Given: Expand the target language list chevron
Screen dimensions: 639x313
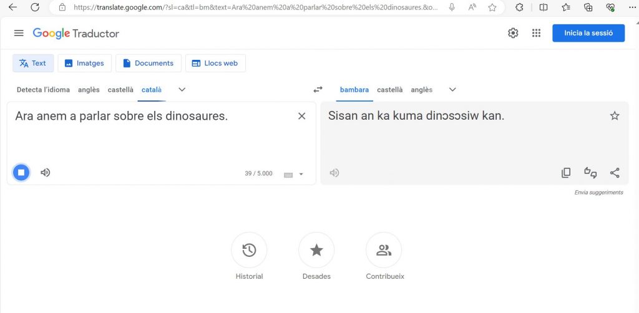Looking at the screenshot, I should (452, 90).
